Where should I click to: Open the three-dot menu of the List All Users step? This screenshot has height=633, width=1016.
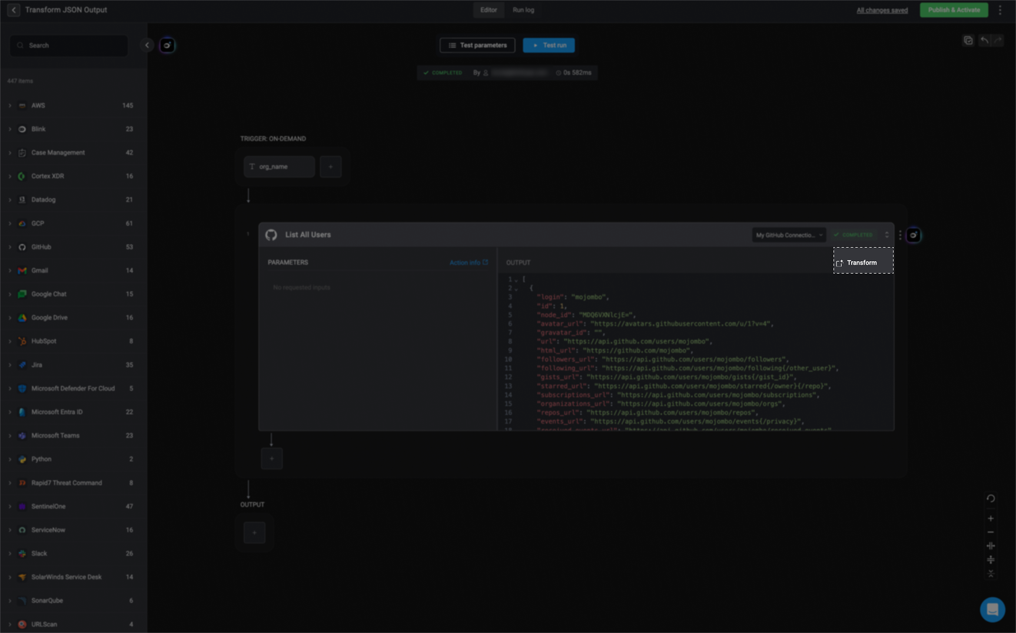click(x=900, y=235)
